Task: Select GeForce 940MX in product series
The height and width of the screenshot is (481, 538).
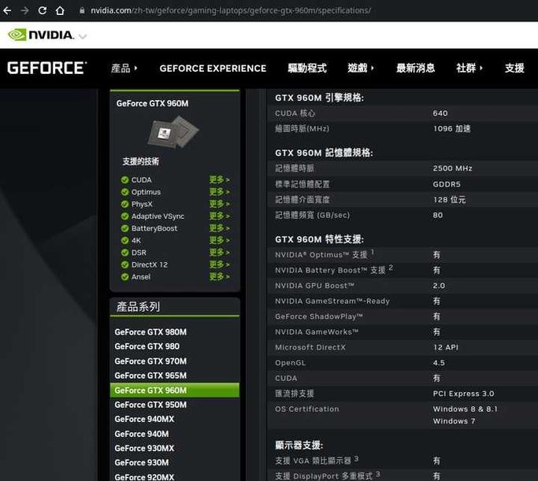Action: pos(144,419)
